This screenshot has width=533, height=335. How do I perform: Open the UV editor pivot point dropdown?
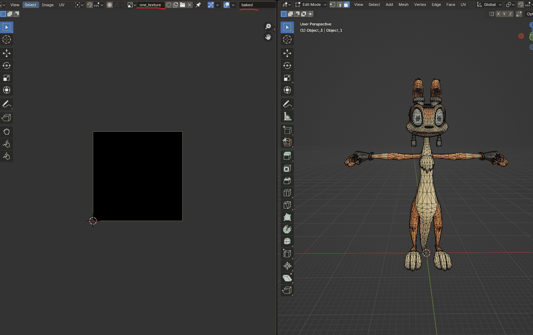[x=79, y=5]
